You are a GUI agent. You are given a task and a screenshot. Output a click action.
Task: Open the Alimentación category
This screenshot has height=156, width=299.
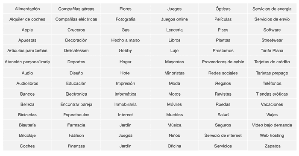coord(27,9)
